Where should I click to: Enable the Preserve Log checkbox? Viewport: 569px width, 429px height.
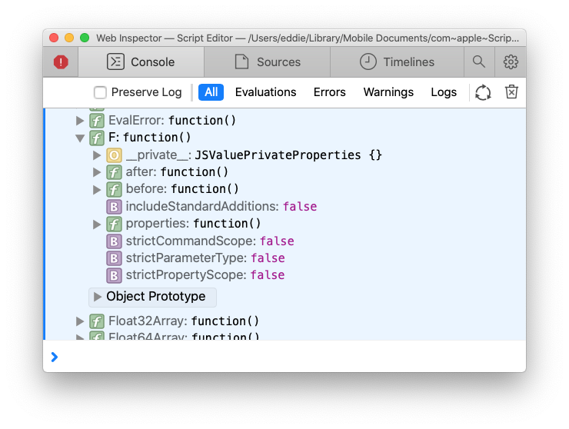100,92
